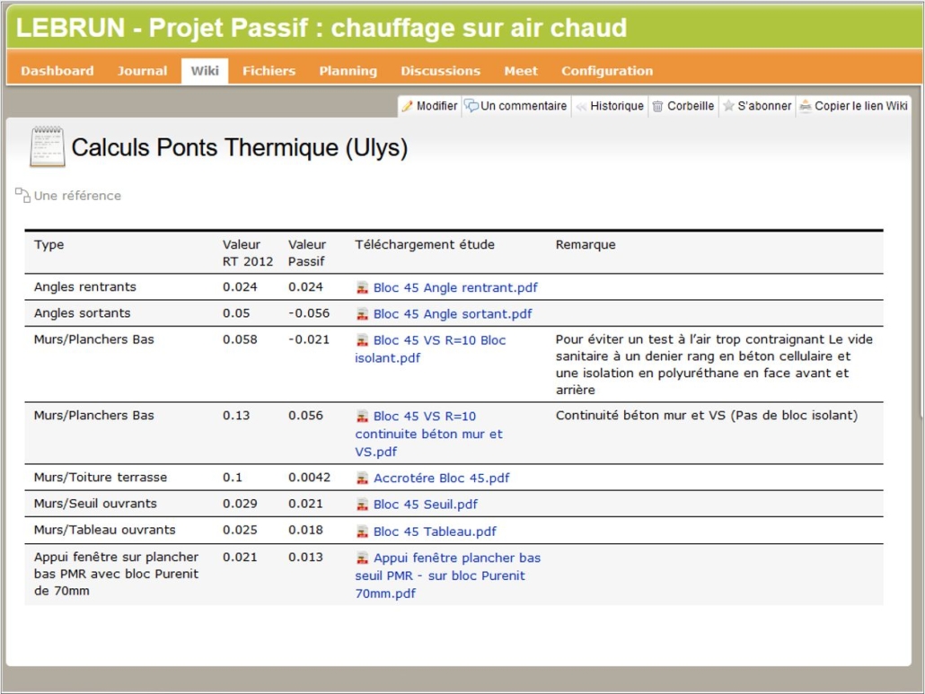Click Copier le lien Wiki
This screenshot has width=925, height=694.
(x=854, y=106)
